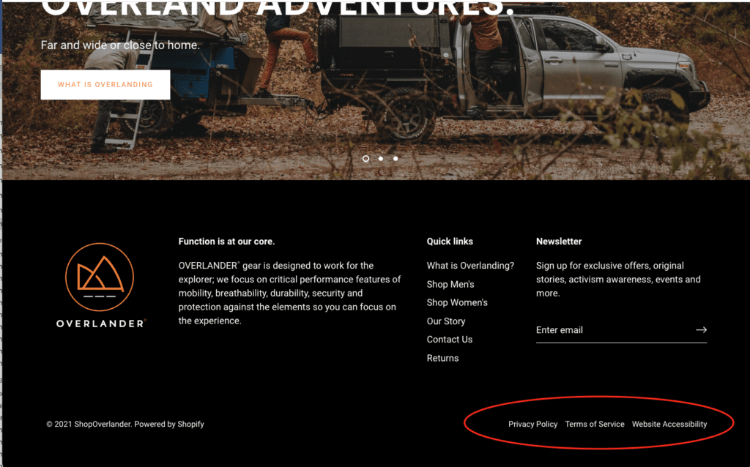This screenshot has height=467, width=750.
Task: Open the Privacy Policy link
Action: pos(533,424)
